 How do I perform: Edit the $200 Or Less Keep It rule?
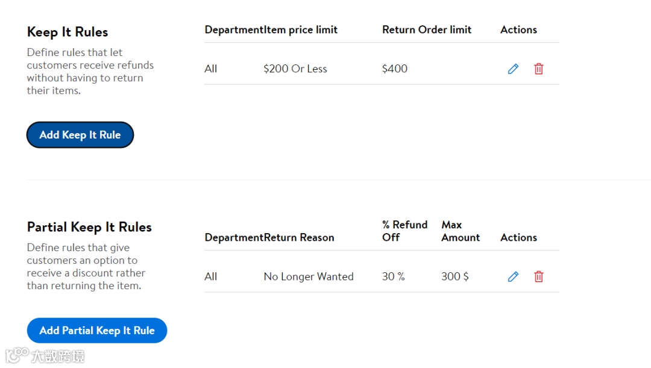coord(513,69)
